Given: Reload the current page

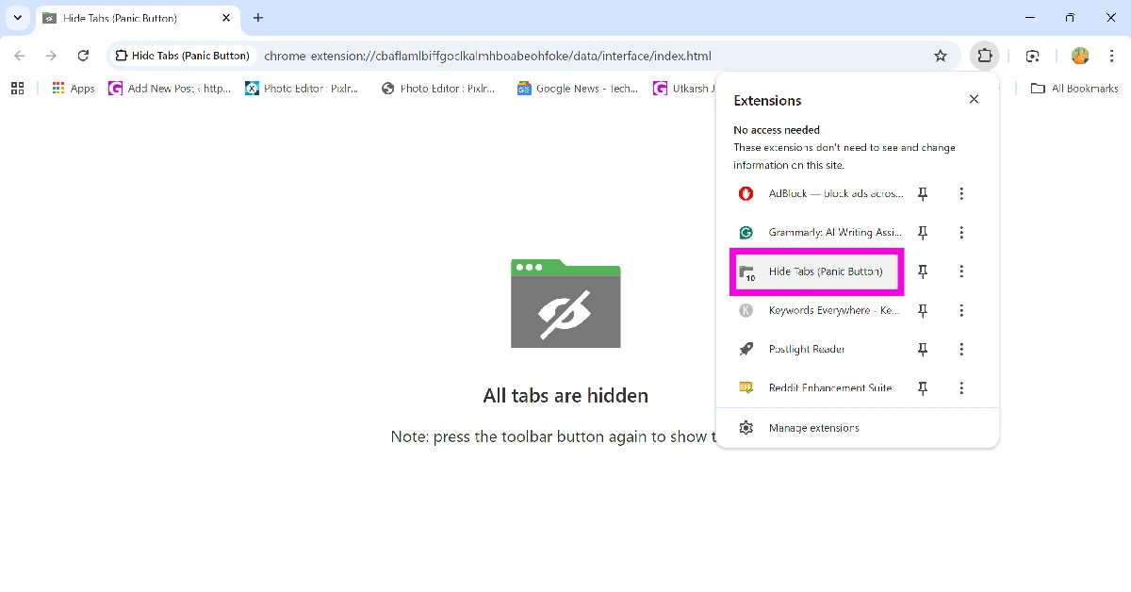Looking at the screenshot, I should [83, 56].
